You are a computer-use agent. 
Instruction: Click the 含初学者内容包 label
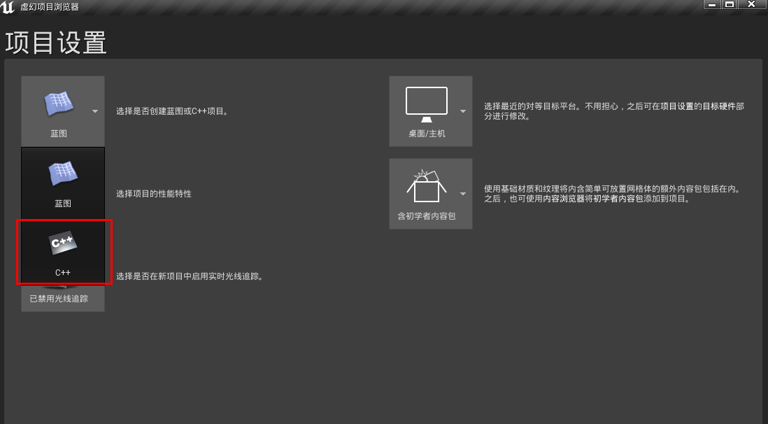coord(427,215)
